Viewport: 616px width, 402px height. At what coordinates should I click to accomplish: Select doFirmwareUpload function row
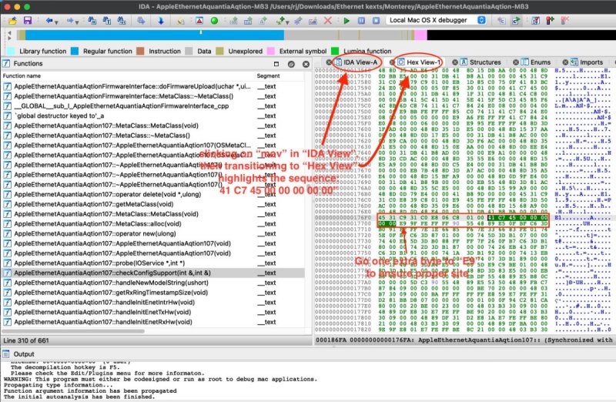[153, 86]
